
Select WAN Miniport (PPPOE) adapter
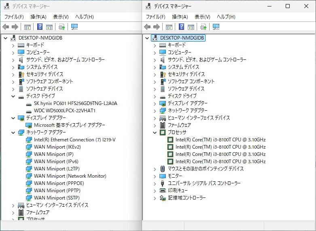pyautogui.click(x=59, y=183)
